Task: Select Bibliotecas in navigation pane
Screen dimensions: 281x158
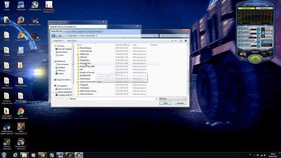Action: tap(60, 61)
